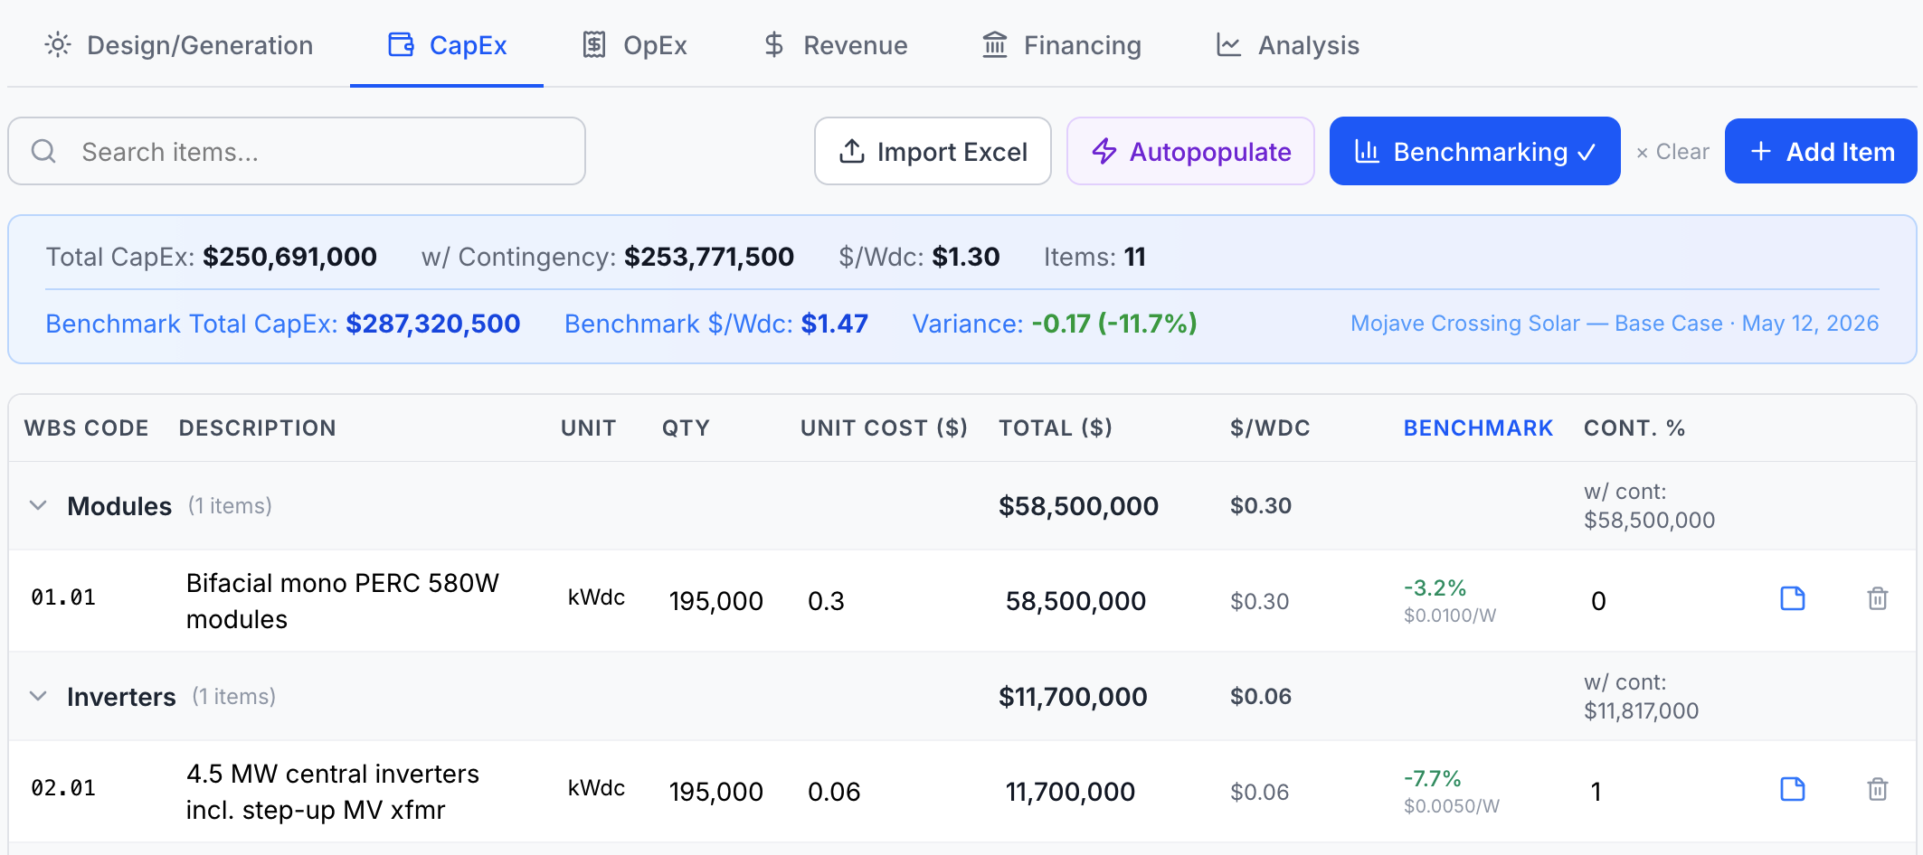This screenshot has width=1923, height=855.
Task: Edit description 'Bifacial mono PERC 580W modules'
Action: (x=343, y=601)
